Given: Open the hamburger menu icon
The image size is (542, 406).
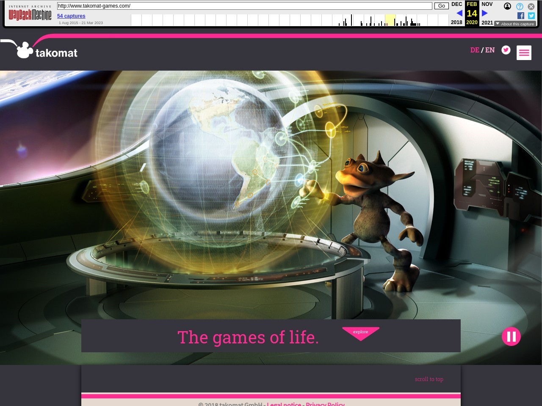Looking at the screenshot, I should (524, 52).
